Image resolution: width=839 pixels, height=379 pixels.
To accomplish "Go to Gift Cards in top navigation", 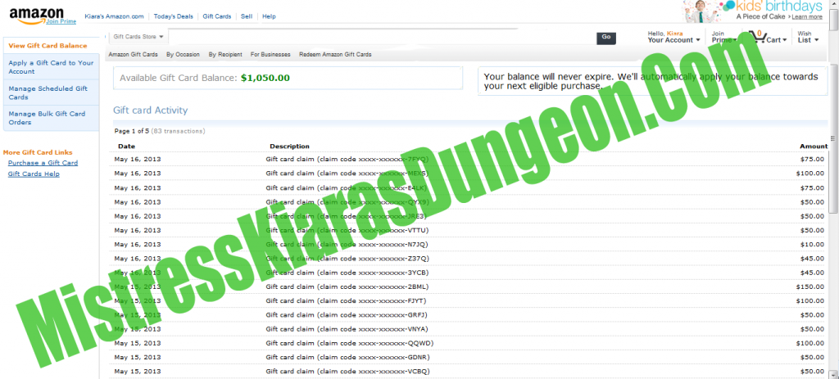I will click(216, 16).
